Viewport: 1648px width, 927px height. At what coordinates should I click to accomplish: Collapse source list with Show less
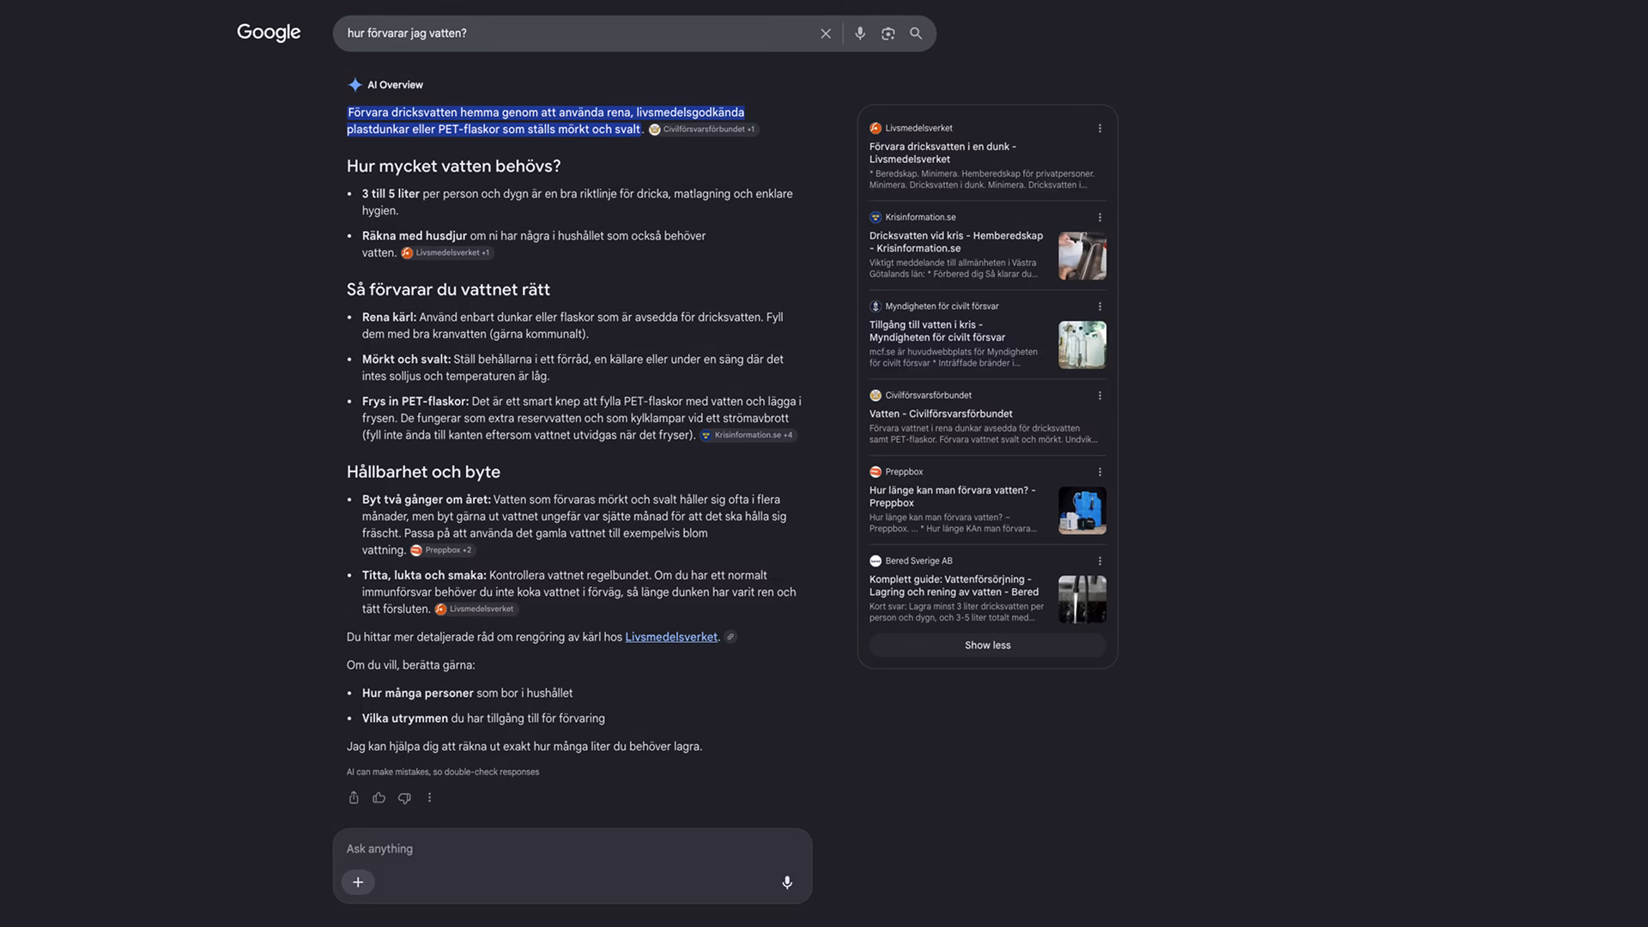(x=987, y=645)
